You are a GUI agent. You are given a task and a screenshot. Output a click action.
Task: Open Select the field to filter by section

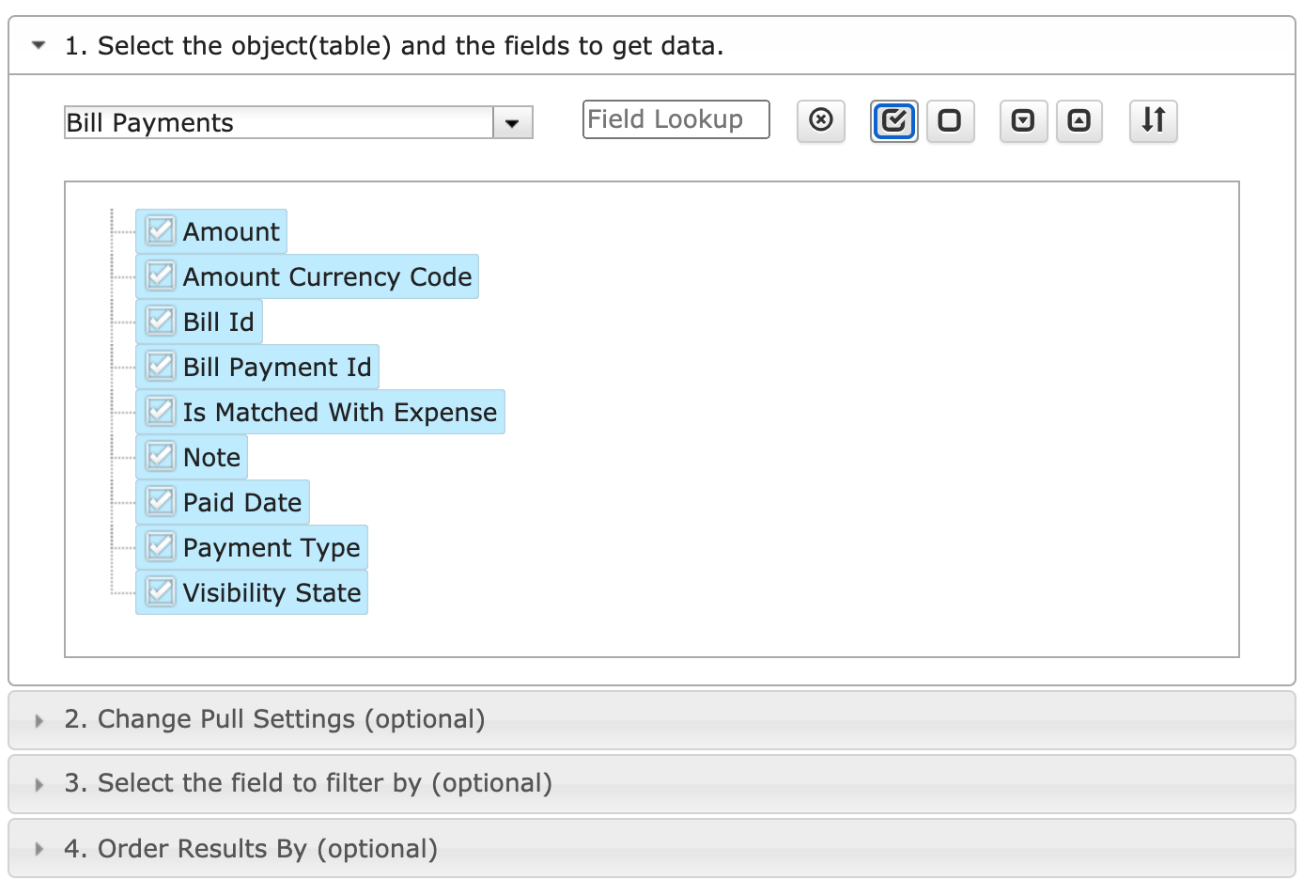click(x=308, y=783)
